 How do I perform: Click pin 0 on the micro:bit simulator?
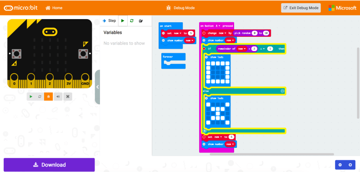point(14,81)
